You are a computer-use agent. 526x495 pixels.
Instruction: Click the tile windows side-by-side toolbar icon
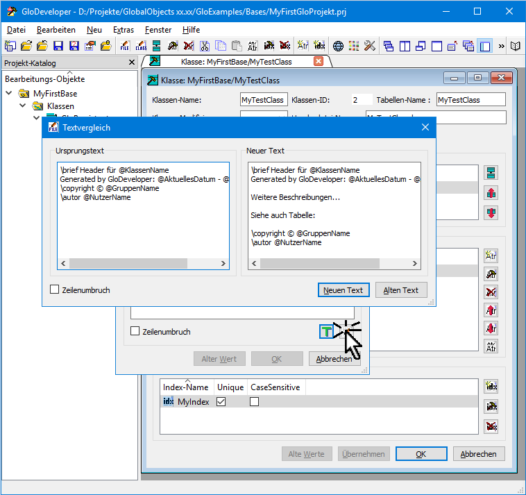pos(405,46)
